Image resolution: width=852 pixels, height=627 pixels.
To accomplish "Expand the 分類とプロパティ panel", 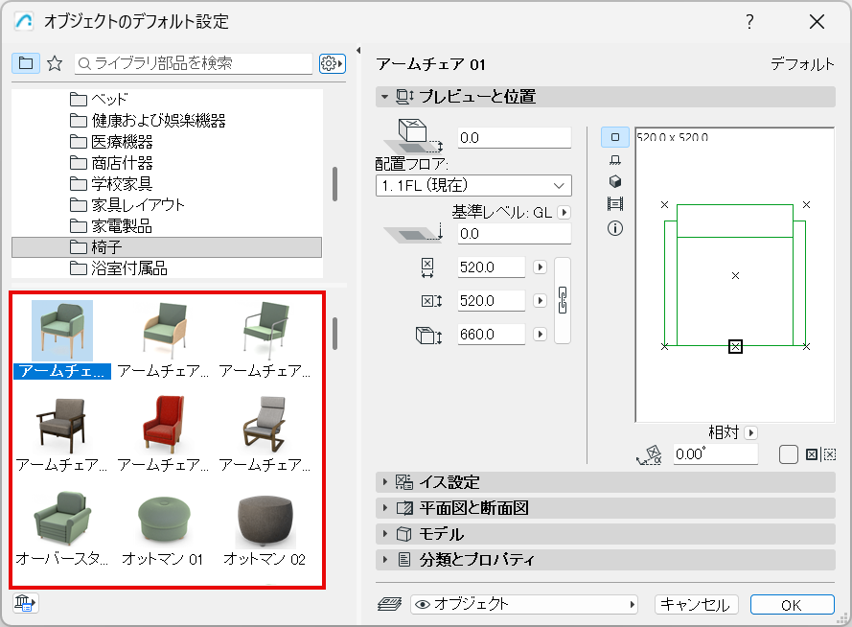I will [x=384, y=559].
